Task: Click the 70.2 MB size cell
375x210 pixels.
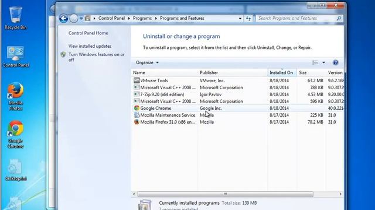Action: [x=315, y=122]
